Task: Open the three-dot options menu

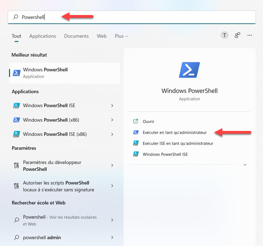Action: 250,35
